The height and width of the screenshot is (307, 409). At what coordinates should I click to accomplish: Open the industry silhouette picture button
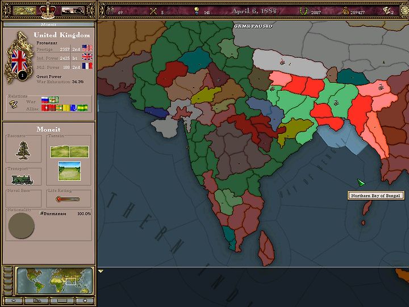[73, 11]
